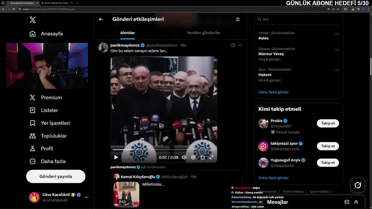Image resolution: width=372 pixels, height=209 pixels.
Task: Open the filter settings icon in the header
Action: coord(238,19)
